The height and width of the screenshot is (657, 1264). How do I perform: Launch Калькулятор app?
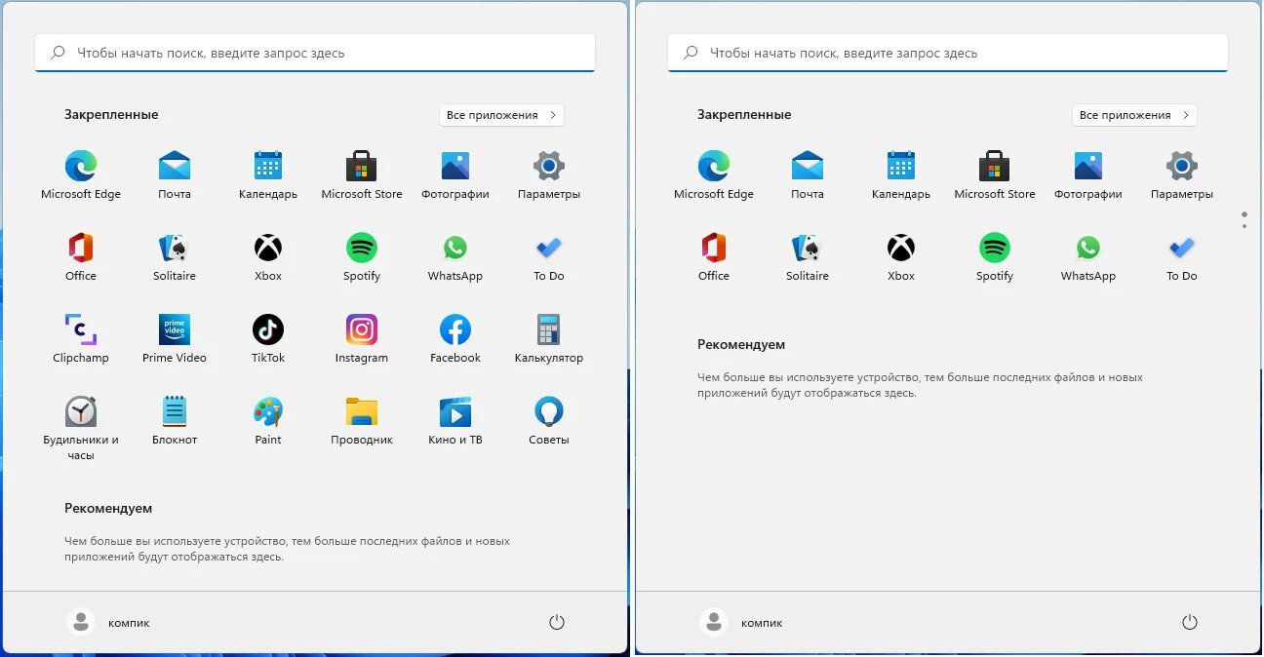[x=549, y=339]
